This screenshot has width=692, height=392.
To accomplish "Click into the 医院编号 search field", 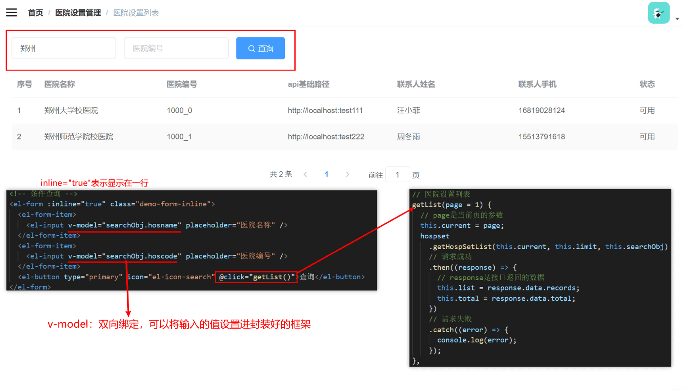I will (x=176, y=48).
